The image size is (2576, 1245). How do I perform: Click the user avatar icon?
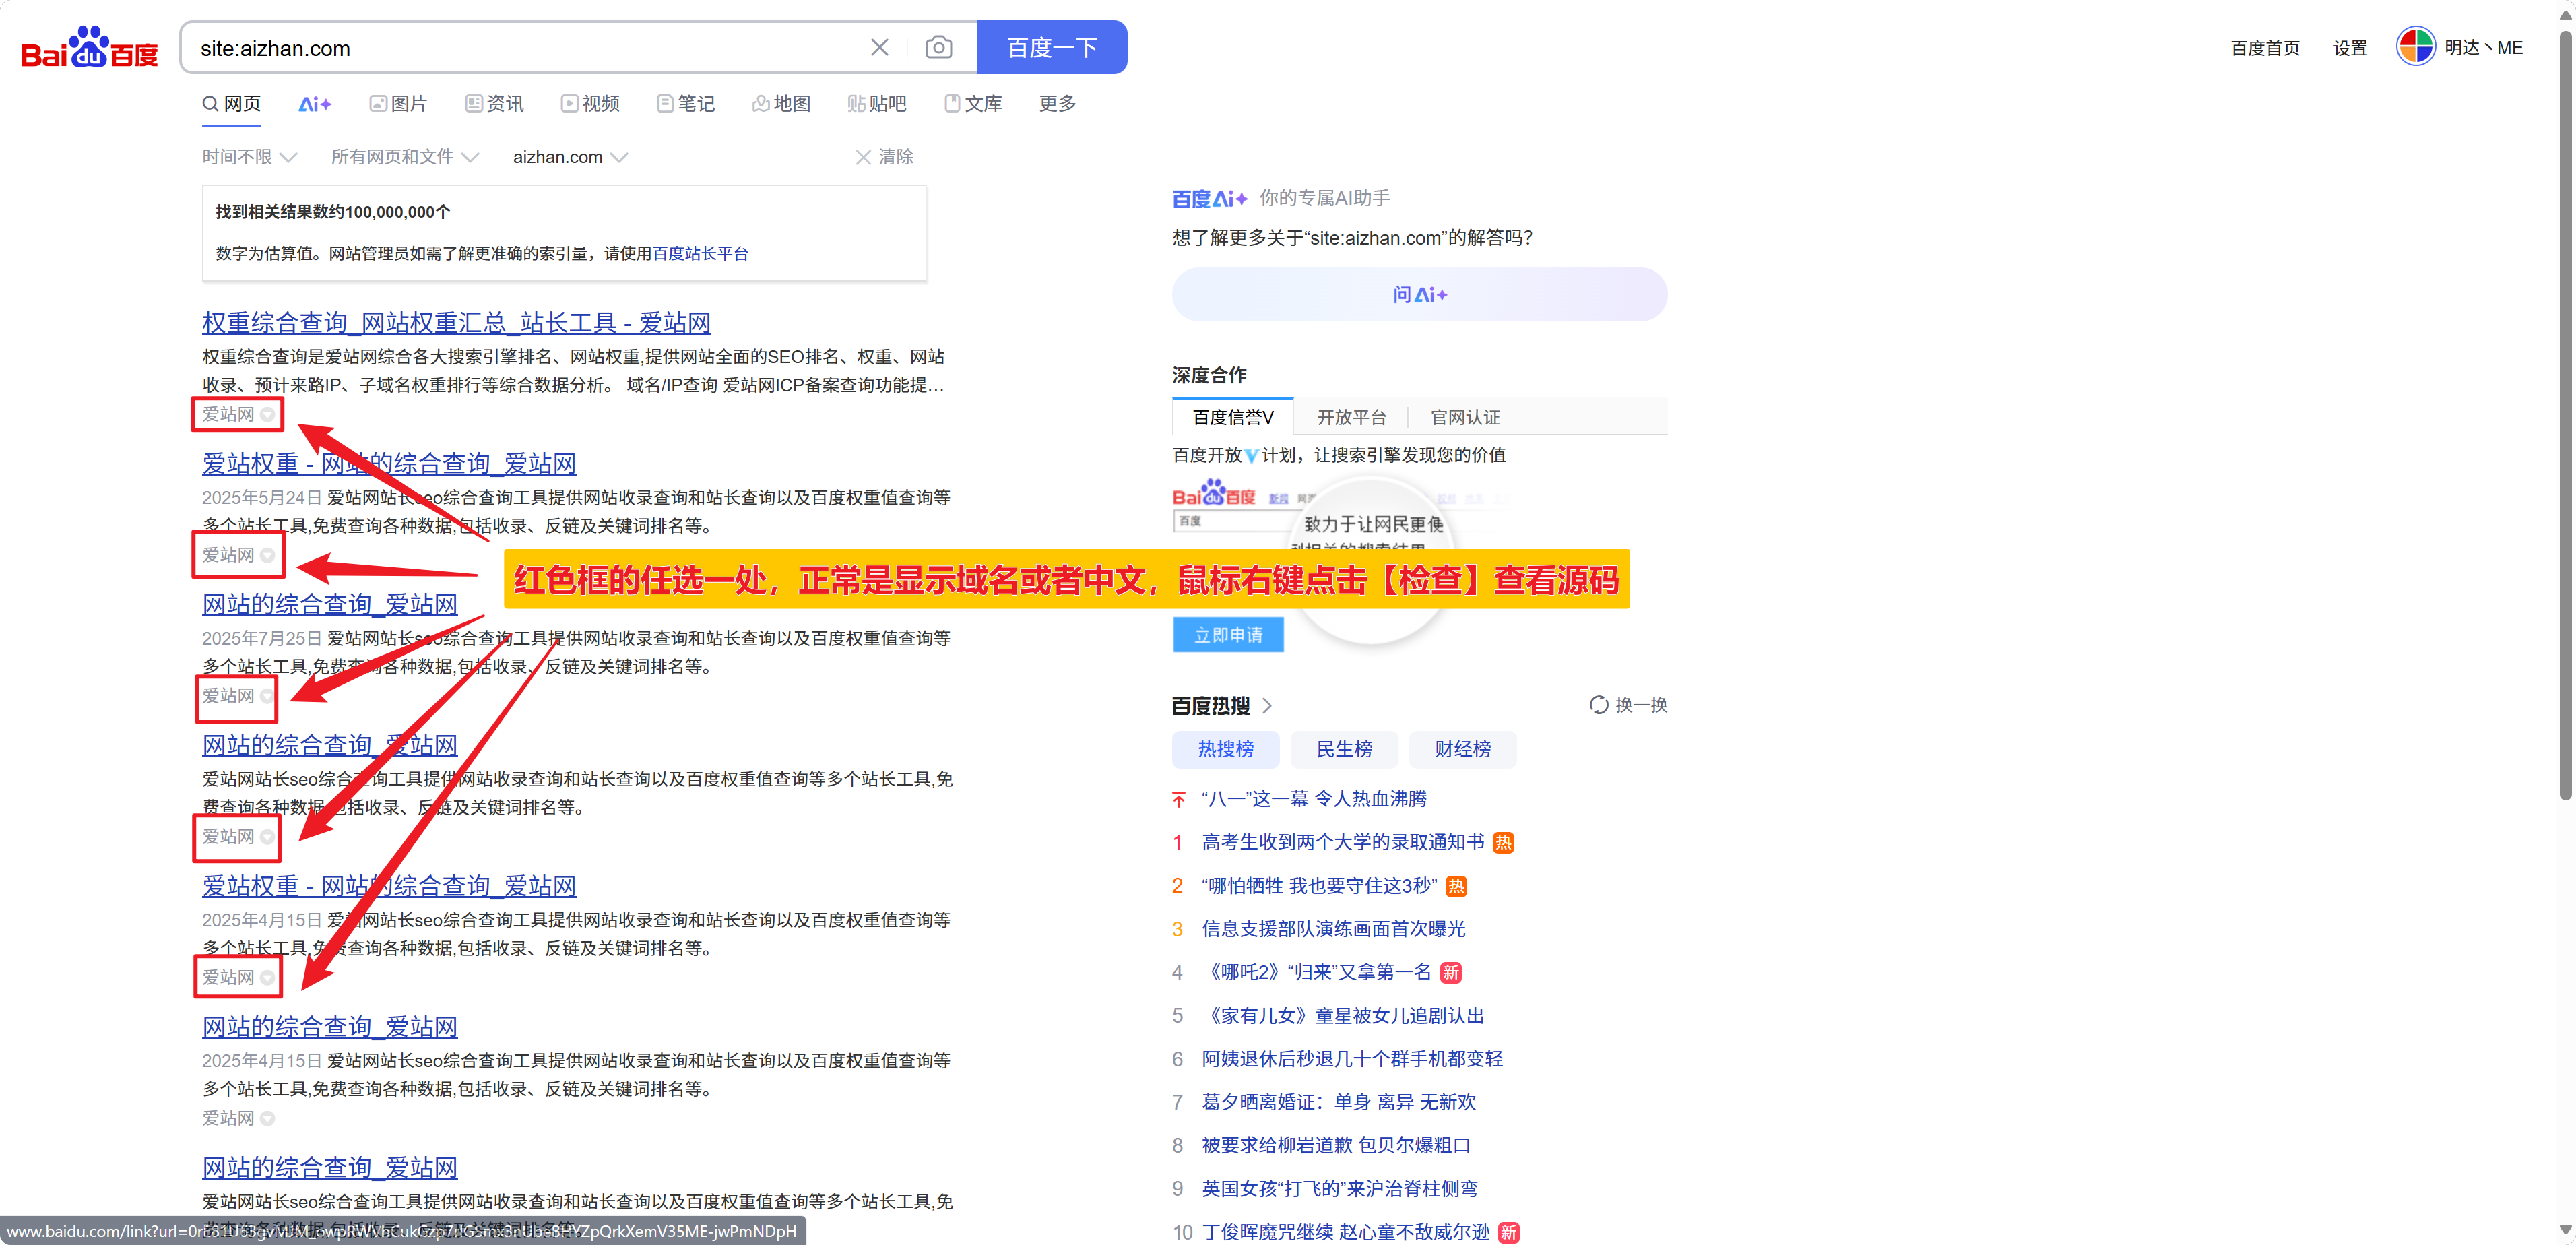pyautogui.click(x=2415, y=47)
